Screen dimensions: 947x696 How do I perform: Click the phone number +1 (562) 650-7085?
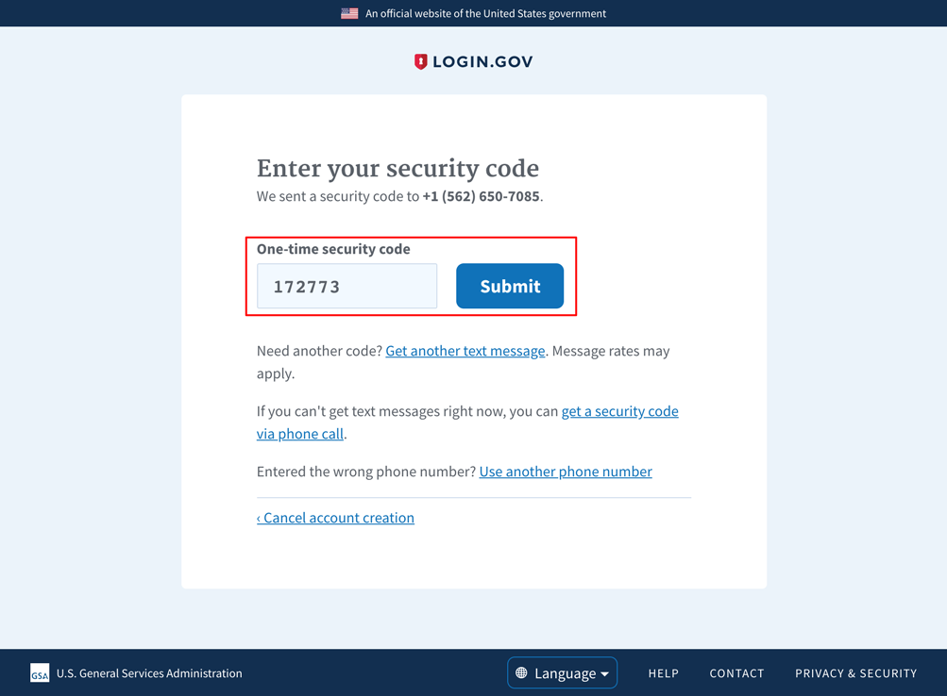pos(481,197)
